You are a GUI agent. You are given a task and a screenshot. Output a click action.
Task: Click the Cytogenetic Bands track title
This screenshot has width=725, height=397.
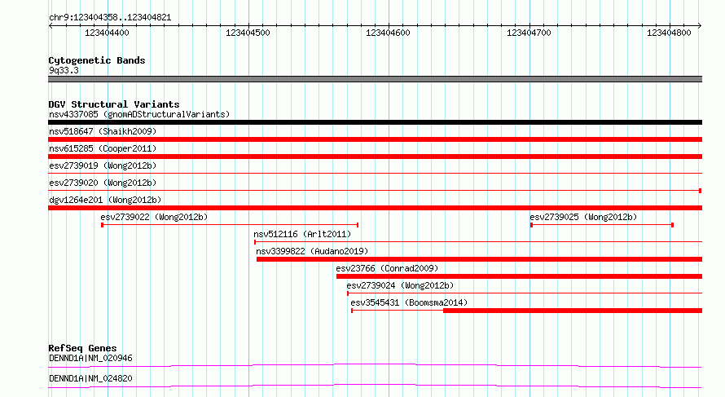click(x=97, y=60)
